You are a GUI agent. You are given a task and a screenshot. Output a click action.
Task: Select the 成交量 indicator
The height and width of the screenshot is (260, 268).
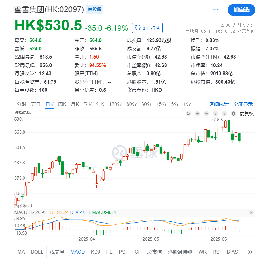tap(57, 252)
